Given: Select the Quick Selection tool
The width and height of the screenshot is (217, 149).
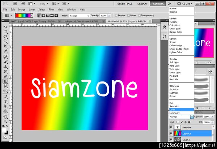Looking at the screenshot, I should coord(5,42).
